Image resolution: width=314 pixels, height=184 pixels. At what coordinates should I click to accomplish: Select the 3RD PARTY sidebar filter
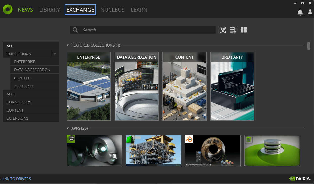click(x=23, y=86)
